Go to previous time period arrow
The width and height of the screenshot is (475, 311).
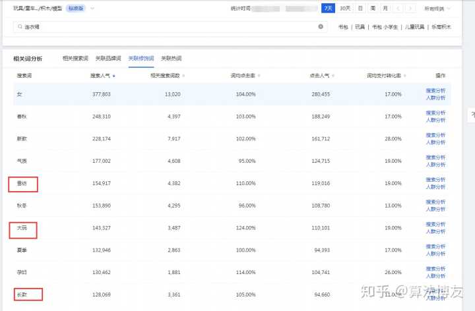coord(399,9)
